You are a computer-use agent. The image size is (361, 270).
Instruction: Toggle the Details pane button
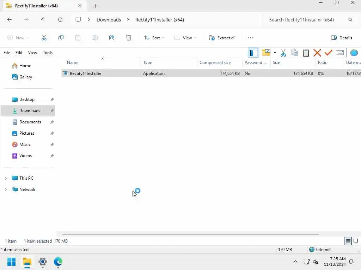(341, 38)
